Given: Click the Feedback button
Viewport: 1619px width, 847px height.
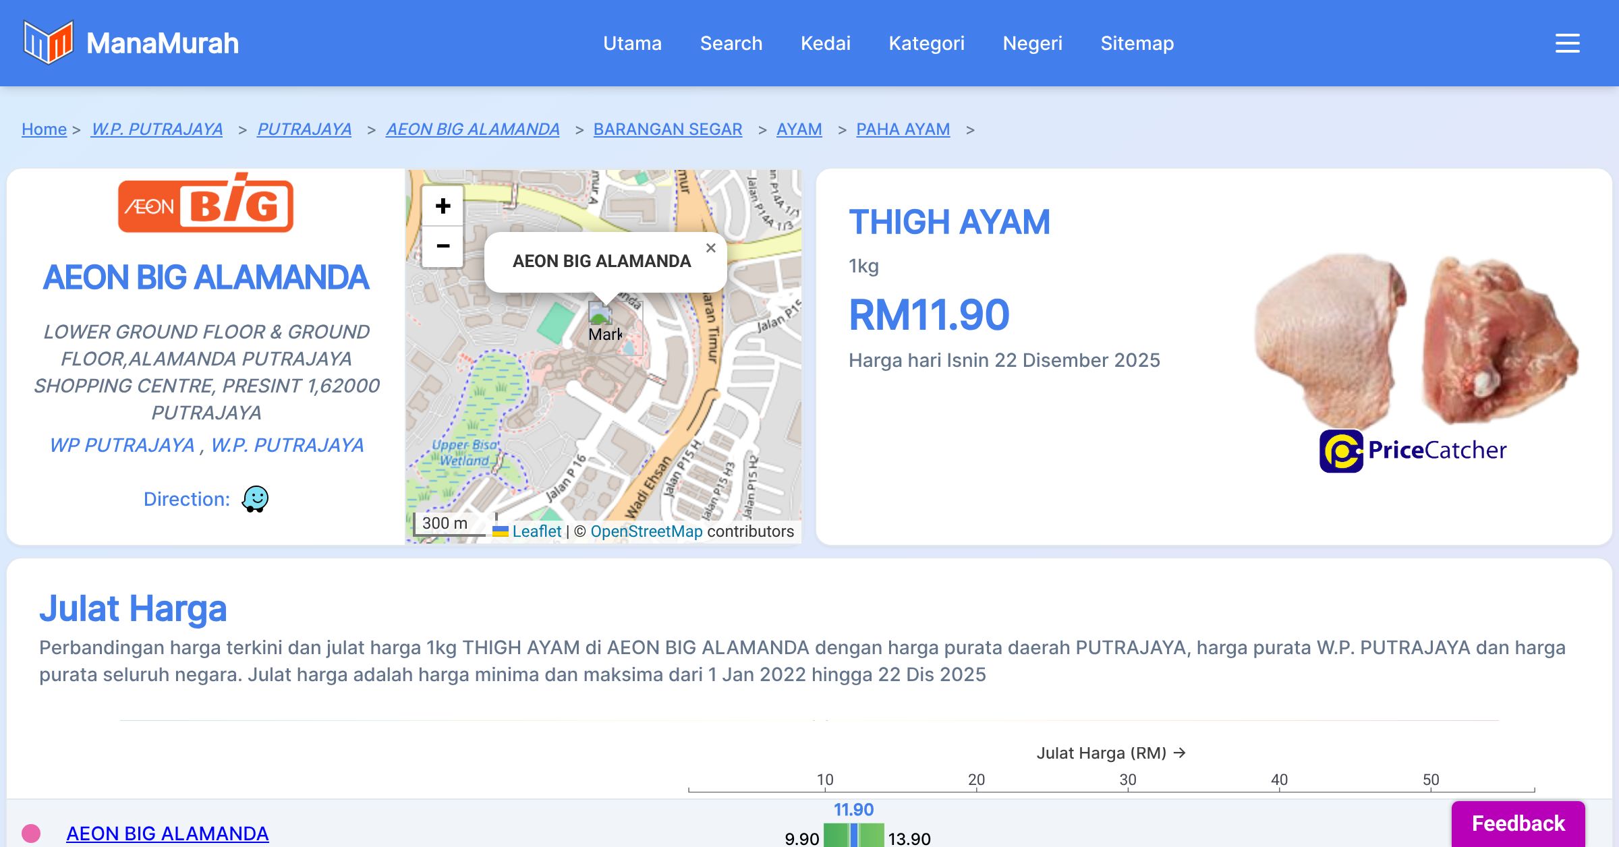Looking at the screenshot, I should 1518,823.
